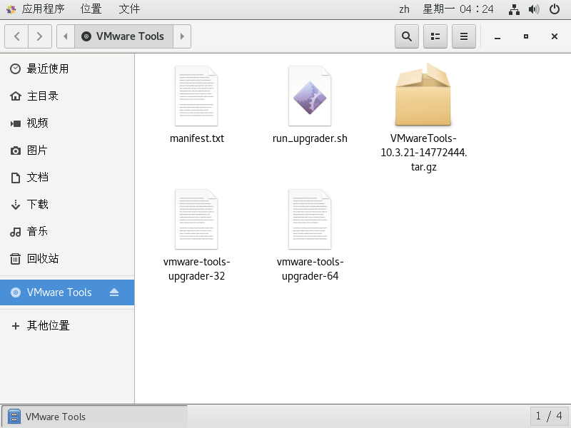Select the vmware-tools-upgrader-64 file icon
The height and width of the screenshot is (428, 571).
click(310, 219)
